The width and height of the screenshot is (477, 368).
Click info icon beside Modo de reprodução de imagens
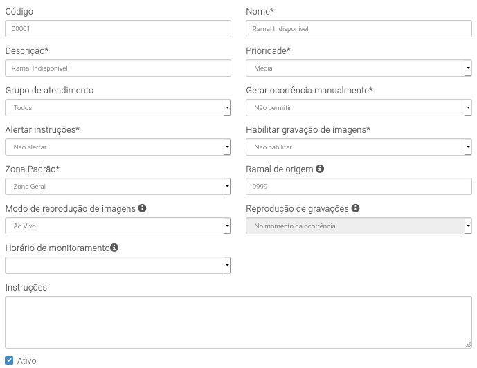tap(142, 208)
